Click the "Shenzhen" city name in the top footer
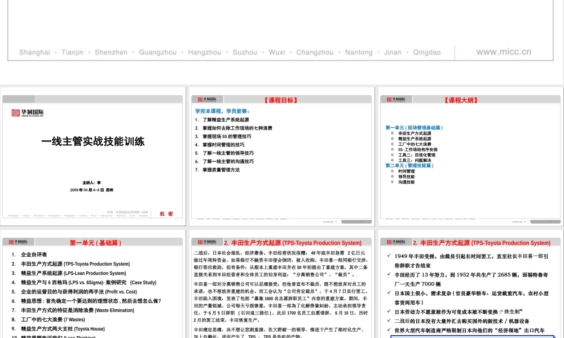Screen dimensions: 564x338 point(111,52)
